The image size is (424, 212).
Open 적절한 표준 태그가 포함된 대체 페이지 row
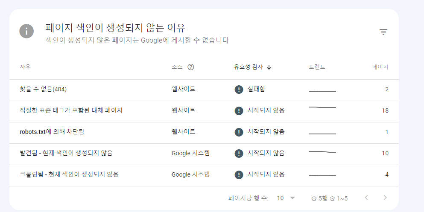pos(204,111)
